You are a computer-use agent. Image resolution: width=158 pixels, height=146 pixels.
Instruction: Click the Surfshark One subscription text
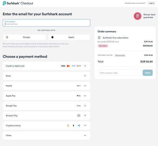point(116,38)
